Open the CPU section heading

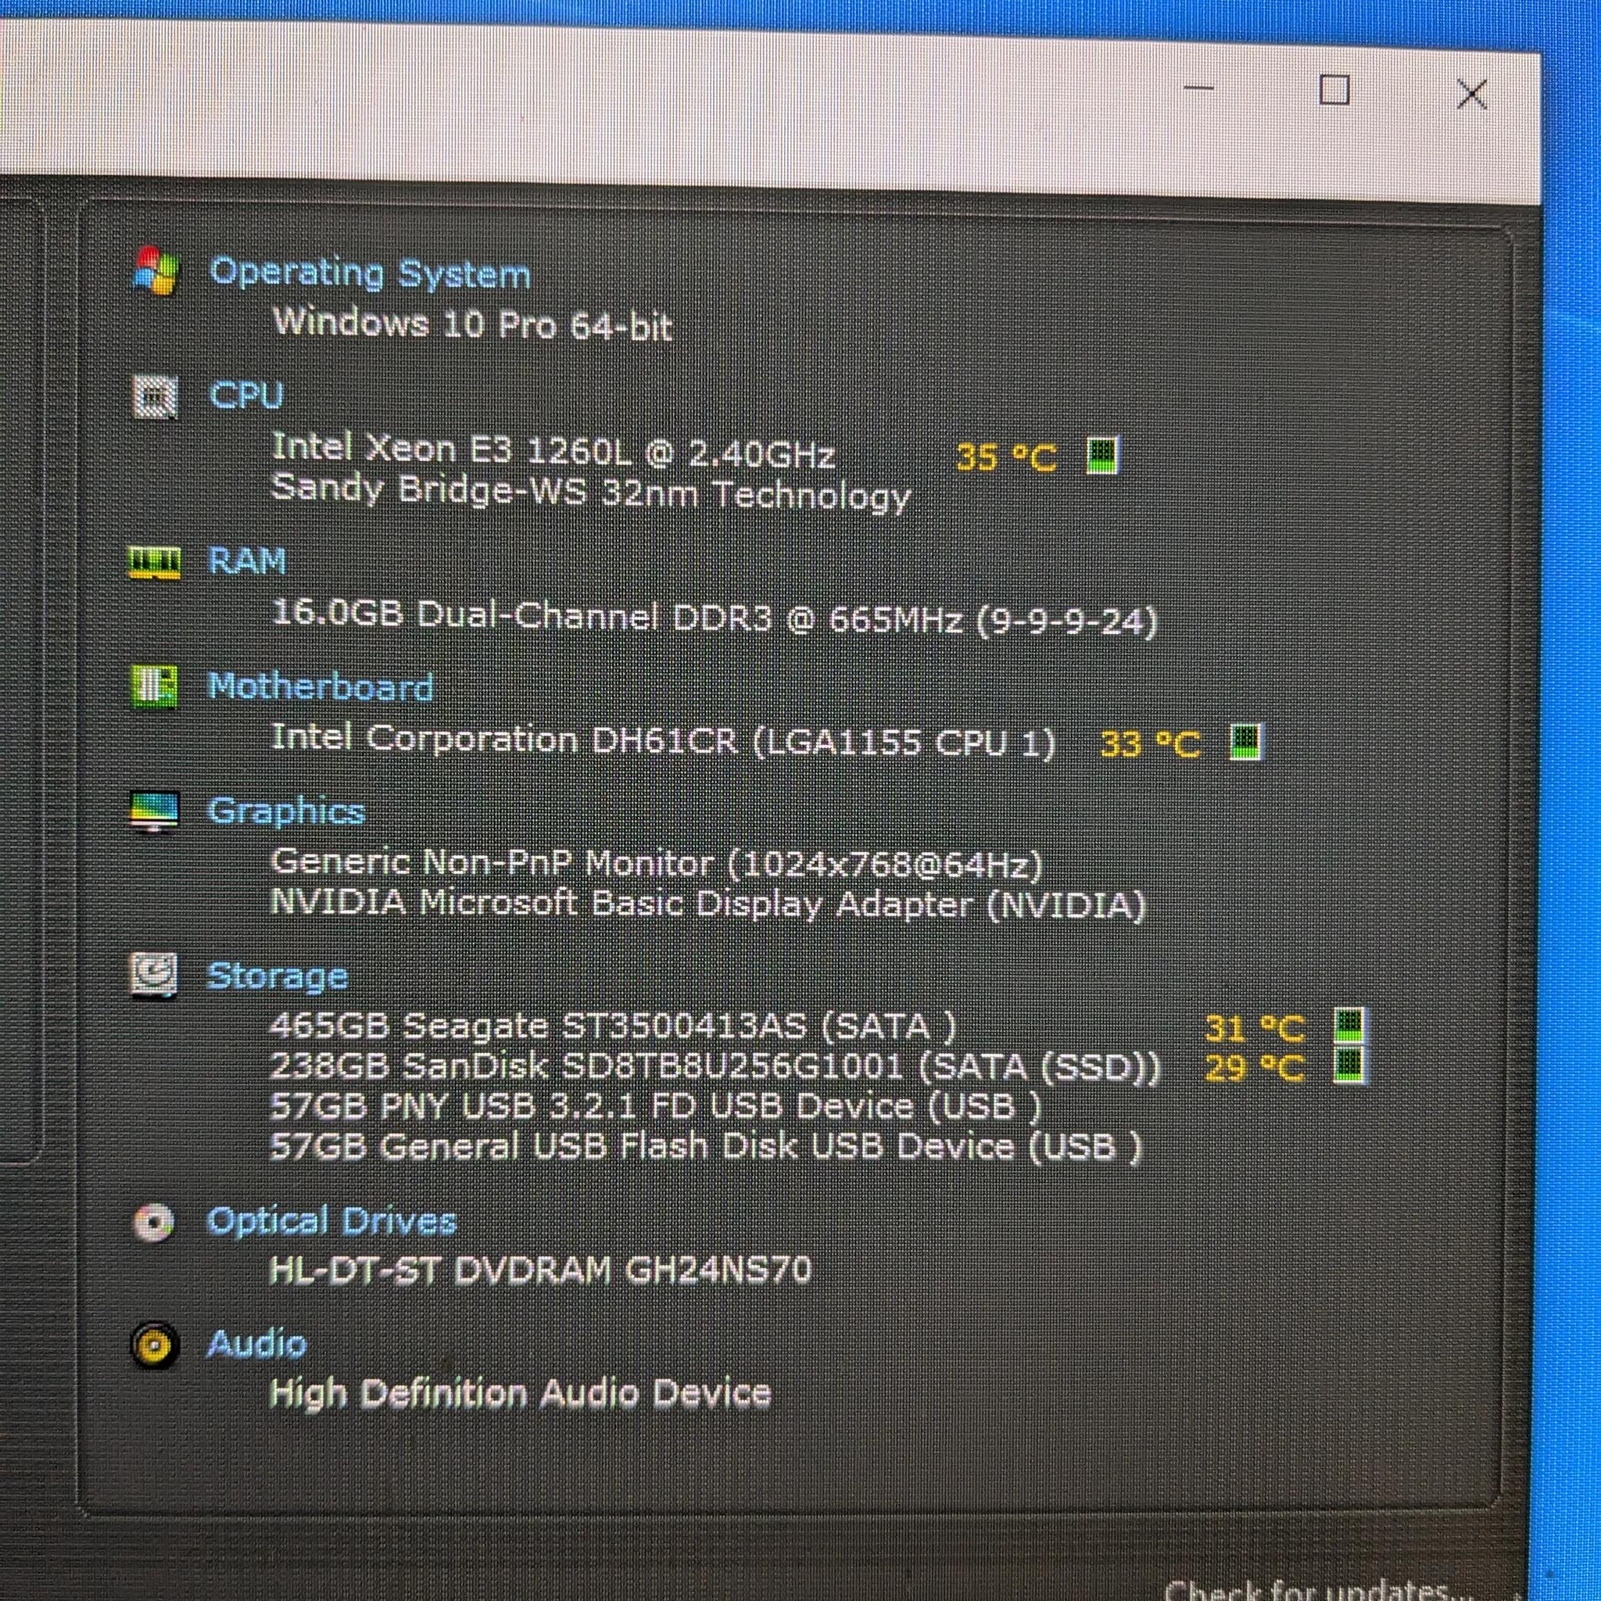coord(246,396)
